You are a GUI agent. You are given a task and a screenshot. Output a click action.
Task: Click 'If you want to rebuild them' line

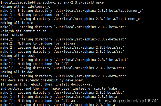point(46,84)
